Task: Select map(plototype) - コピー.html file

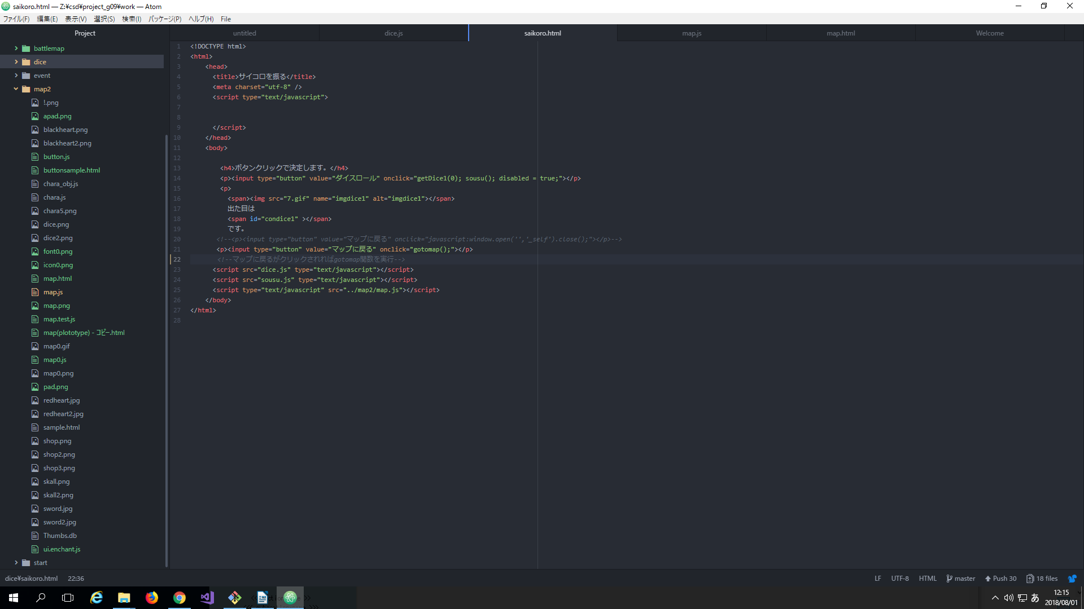Action: click(x=84, y=333)
